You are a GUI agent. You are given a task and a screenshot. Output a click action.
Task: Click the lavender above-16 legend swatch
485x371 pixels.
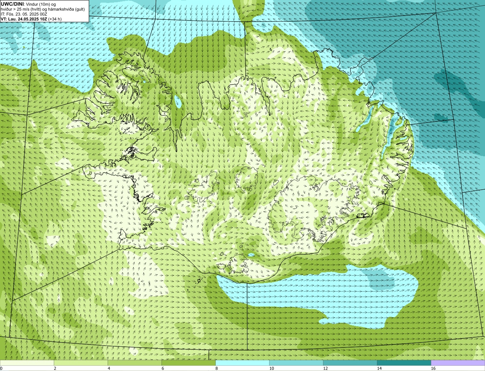click(x=458, y=363)
